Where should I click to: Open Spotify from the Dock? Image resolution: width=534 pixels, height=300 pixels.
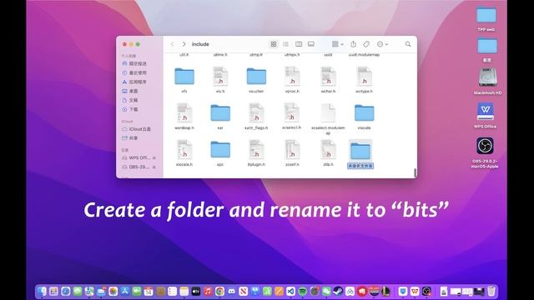tap(302, 291)
